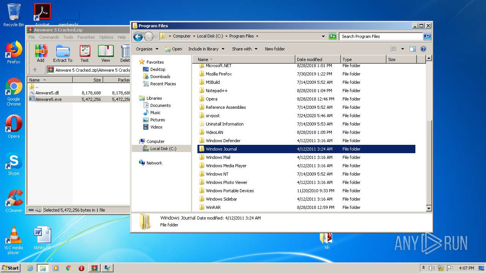
Task: Click Opera icon in taskbar
Action: [81, 268]
